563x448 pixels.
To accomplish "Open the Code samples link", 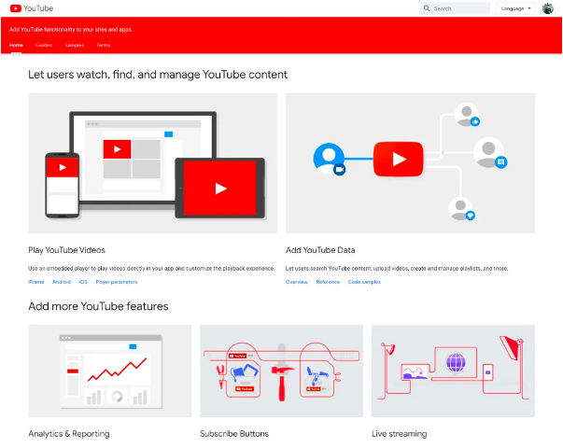I will pos(364,281).
